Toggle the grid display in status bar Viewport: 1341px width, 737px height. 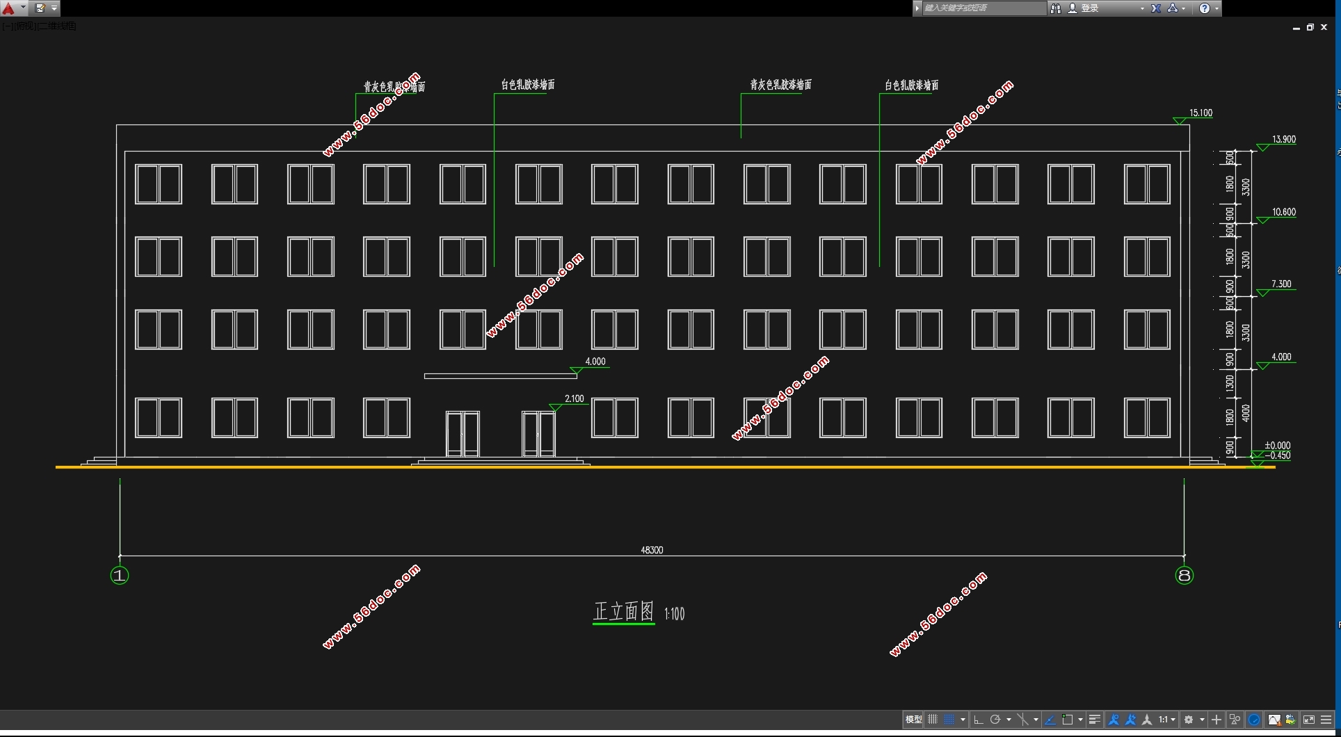(x=933, y=720)
